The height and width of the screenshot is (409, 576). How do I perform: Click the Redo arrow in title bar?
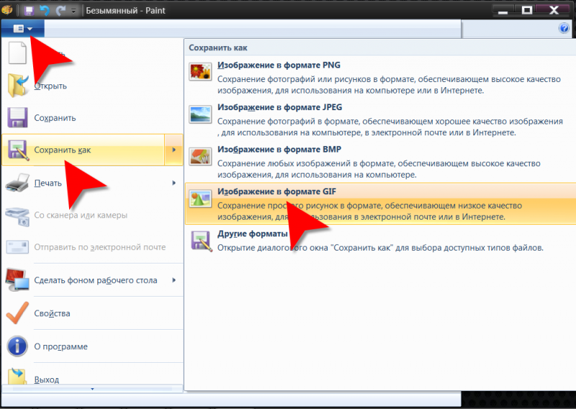(60, 10)
